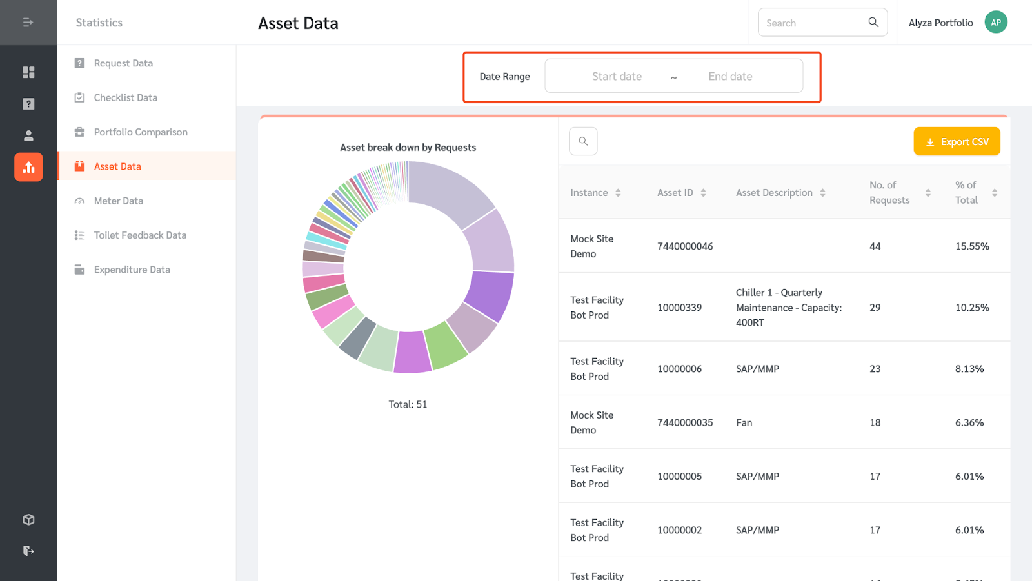
Task: Click the Statistics sidebar heading
Action: pyautogui.click(x=99, y=23)
